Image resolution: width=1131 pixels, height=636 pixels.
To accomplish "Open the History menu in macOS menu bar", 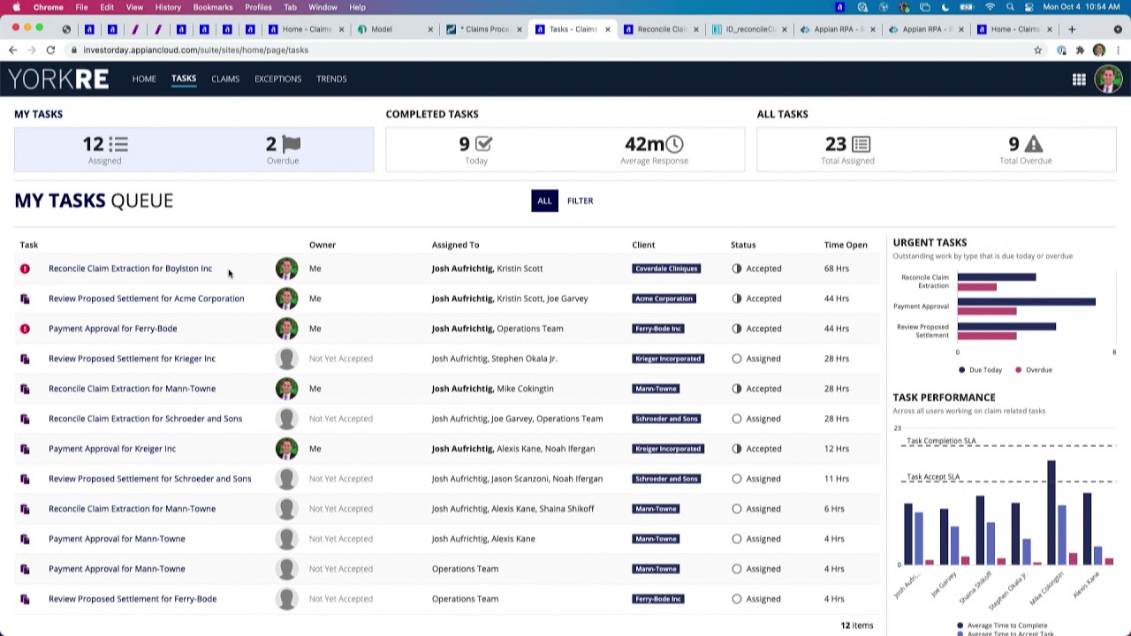I will pos(168,7).
